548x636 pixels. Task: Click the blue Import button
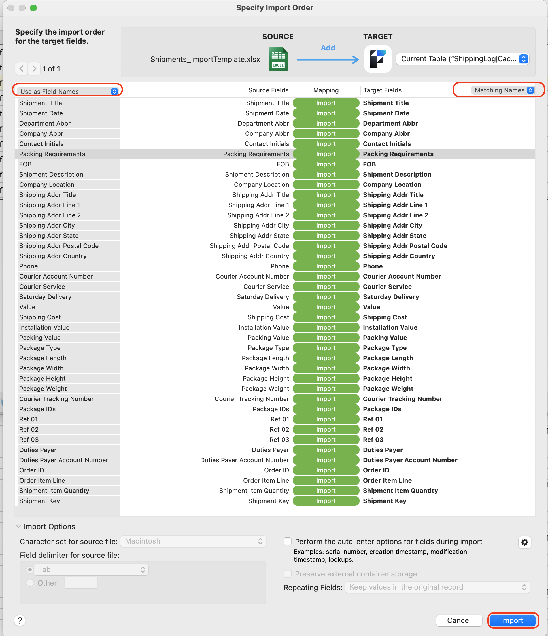[x=511, y=620]
